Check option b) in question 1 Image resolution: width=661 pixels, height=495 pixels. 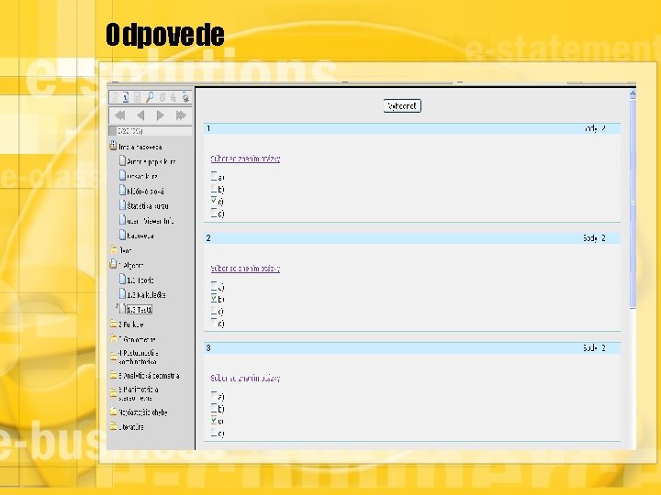pos(214,189)
